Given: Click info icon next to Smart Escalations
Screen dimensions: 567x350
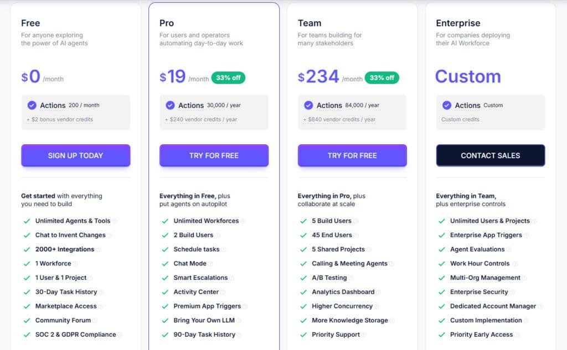Looking at the screenshot, I should point(232,278).
